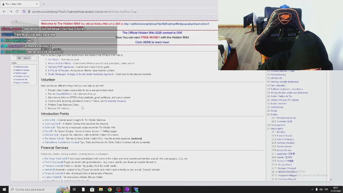The width and height of the screenshot is (343, 193).
Task: Open Self-defense Surveillance Guide link
Action: tap(62, 142)
